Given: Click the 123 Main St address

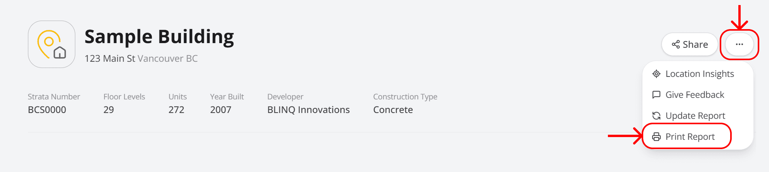Looking at the screenshot, I should pos(110,59).
